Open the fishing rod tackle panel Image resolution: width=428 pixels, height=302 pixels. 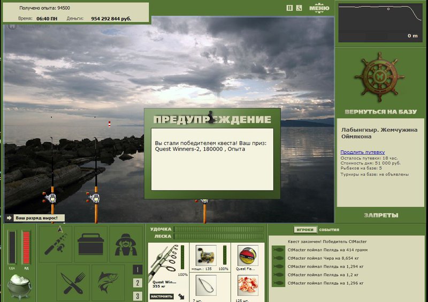56,244
